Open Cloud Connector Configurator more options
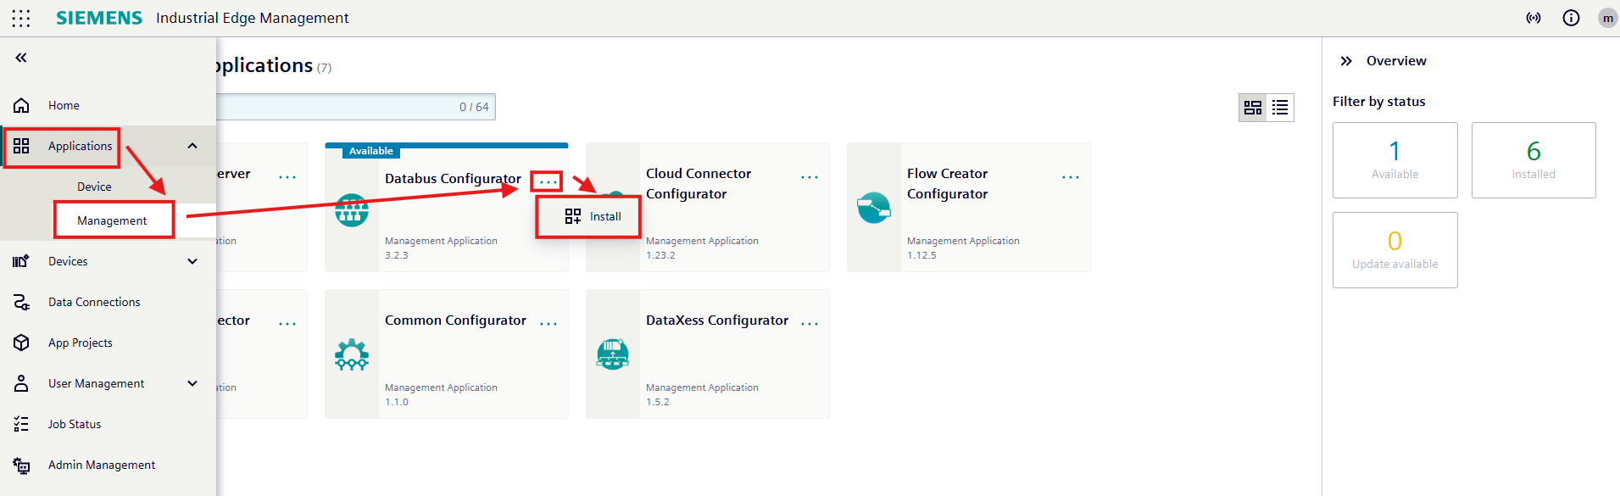 coord(810,177)
